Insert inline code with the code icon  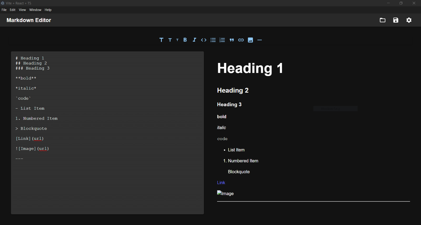(204, 40)
